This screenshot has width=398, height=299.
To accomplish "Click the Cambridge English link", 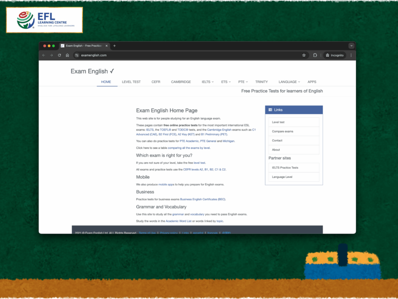I will (x=219, y=130).
